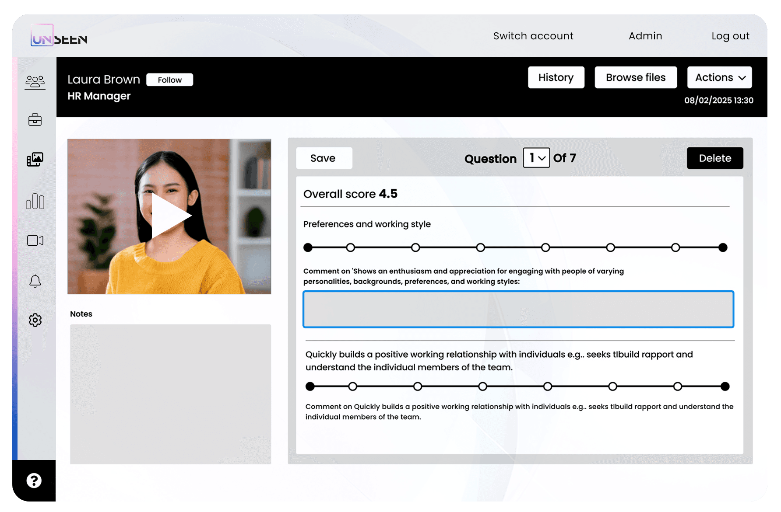View analytics via the bar chart icon
The width and height of the screenshot is (781, 512).
pos(35,202)
